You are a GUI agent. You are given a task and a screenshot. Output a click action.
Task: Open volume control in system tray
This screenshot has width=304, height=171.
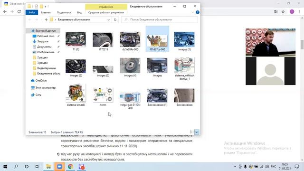click(x=267, y=167)
